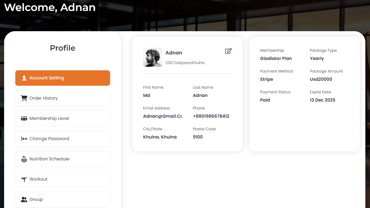This screenshot has width=370, height=208.
Task: Click the email address Adnan@Gmail.Co value
Action: point(162,116)
